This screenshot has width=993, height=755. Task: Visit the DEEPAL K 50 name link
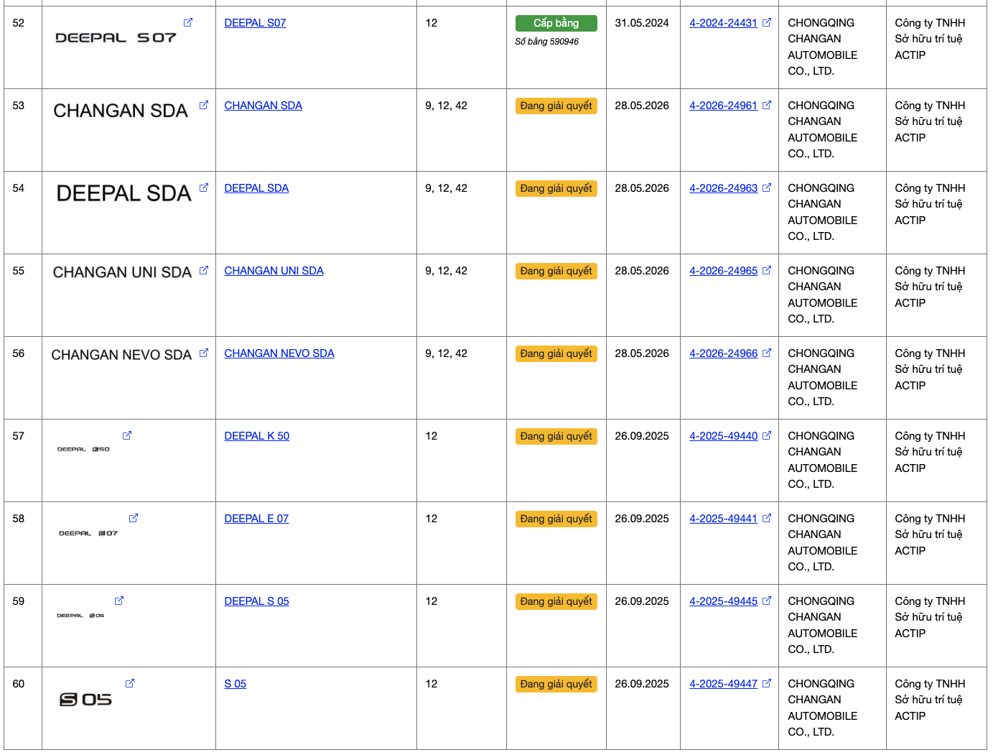tap(256, 436)
